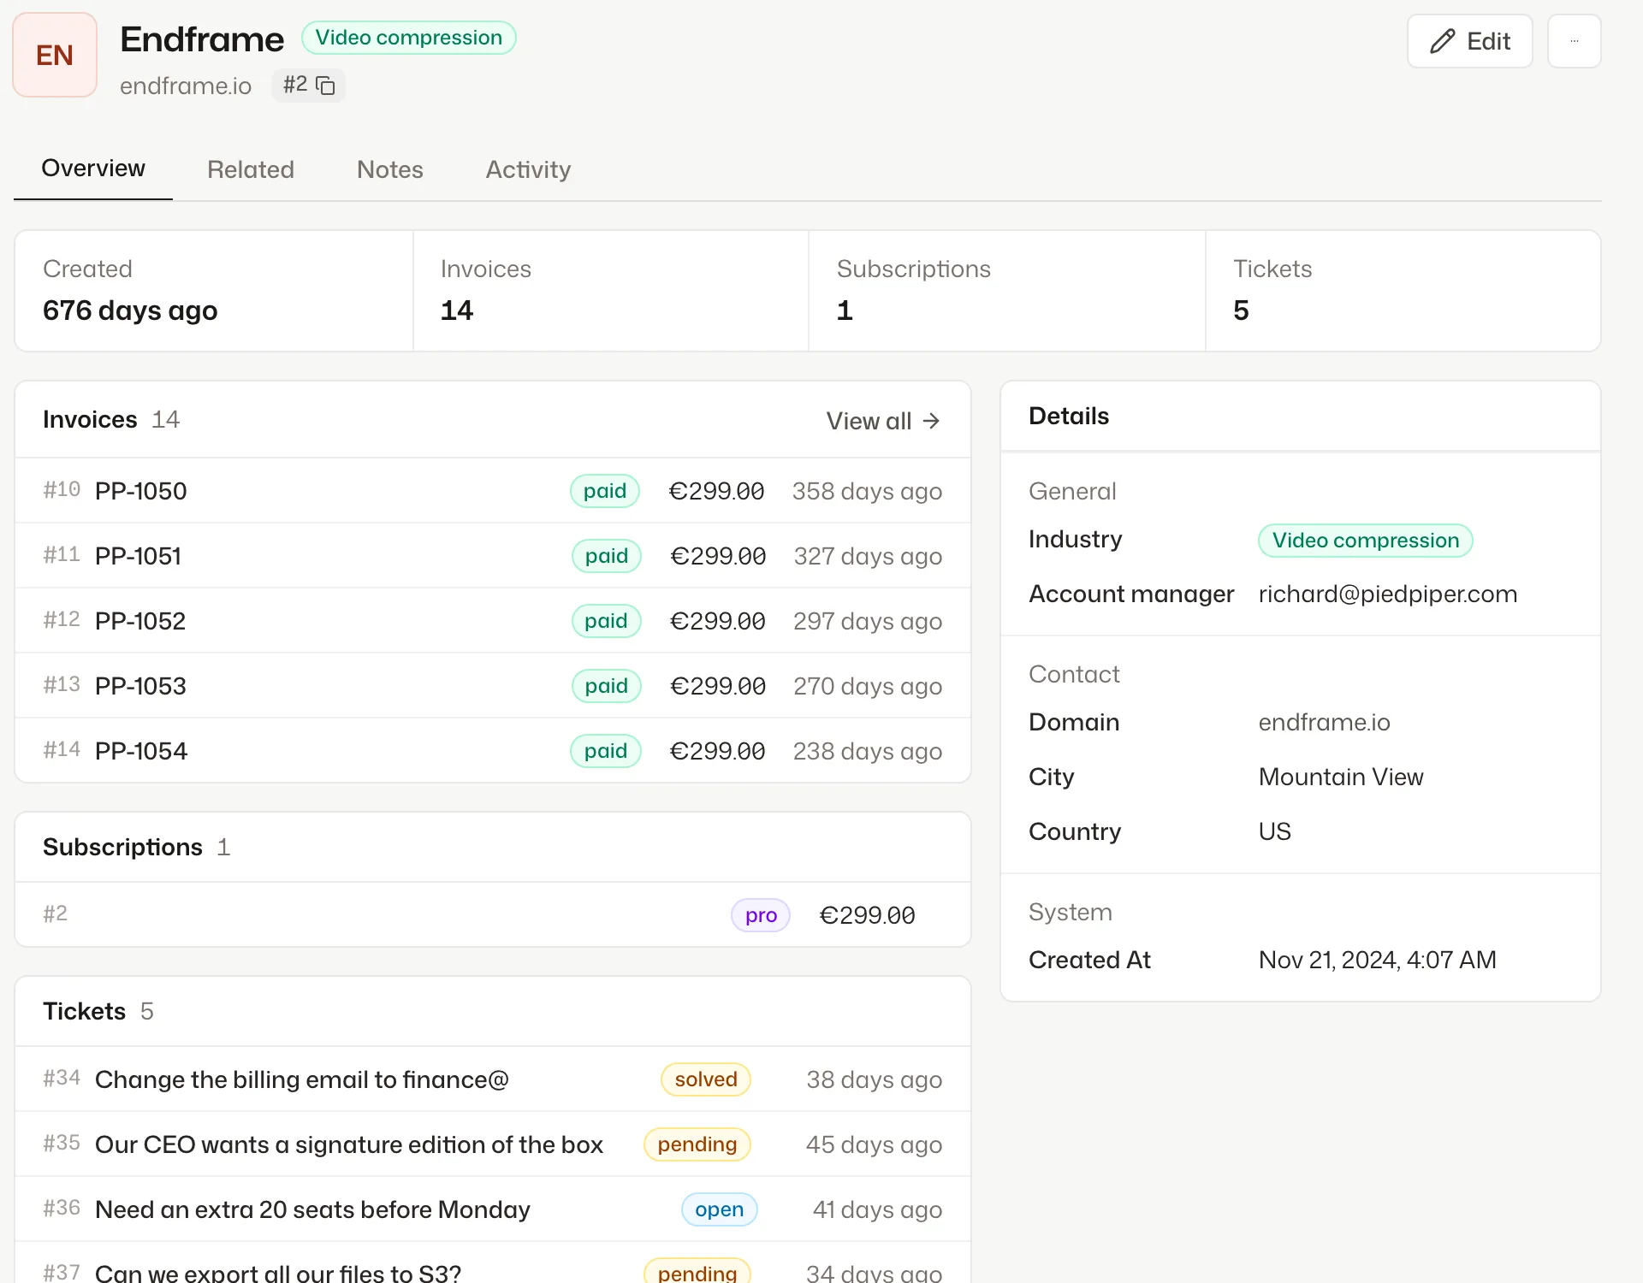Click the solved status badge on ticket #34

[706, 1079]
